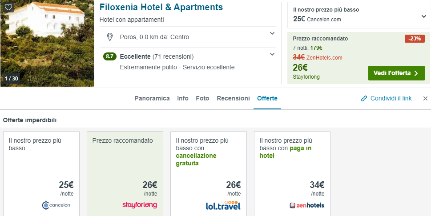
Task: Expand the location details chevron
Action: coord(272,33)
